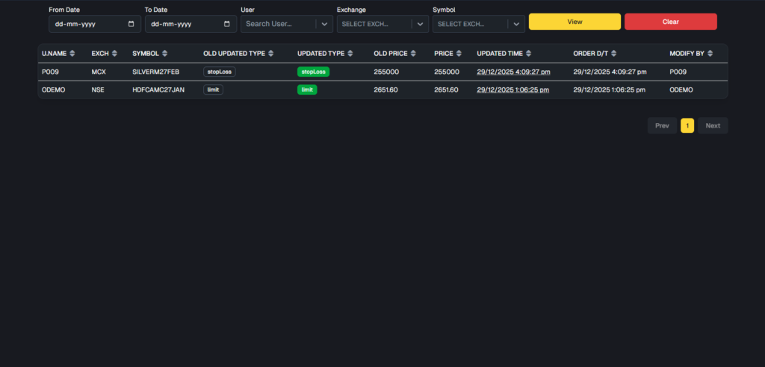Screen dimensions: 765x367
Task: Select page 1 in pagination
Action: (x=687, y=125)
